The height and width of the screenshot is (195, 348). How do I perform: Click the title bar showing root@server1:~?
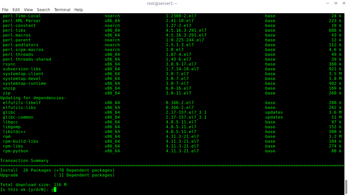pyautogui.click(x=162, y=3)
